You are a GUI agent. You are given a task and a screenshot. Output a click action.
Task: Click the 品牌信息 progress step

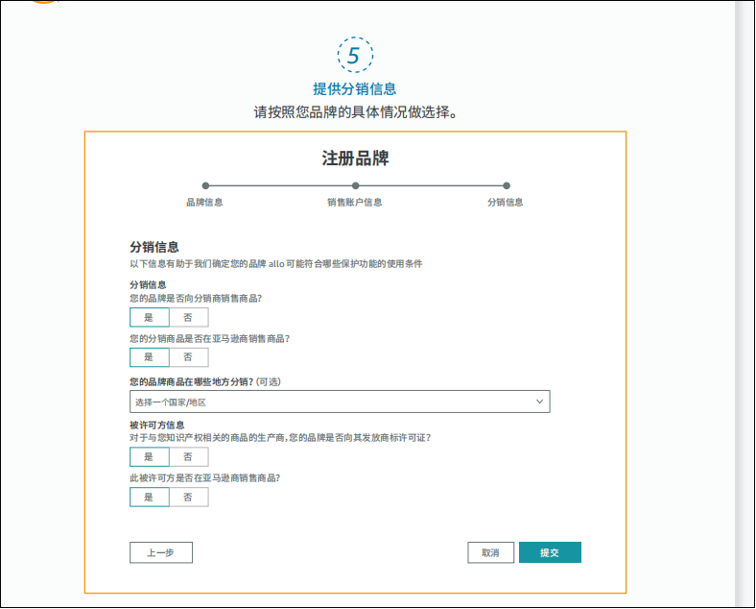tap(205, 202)
